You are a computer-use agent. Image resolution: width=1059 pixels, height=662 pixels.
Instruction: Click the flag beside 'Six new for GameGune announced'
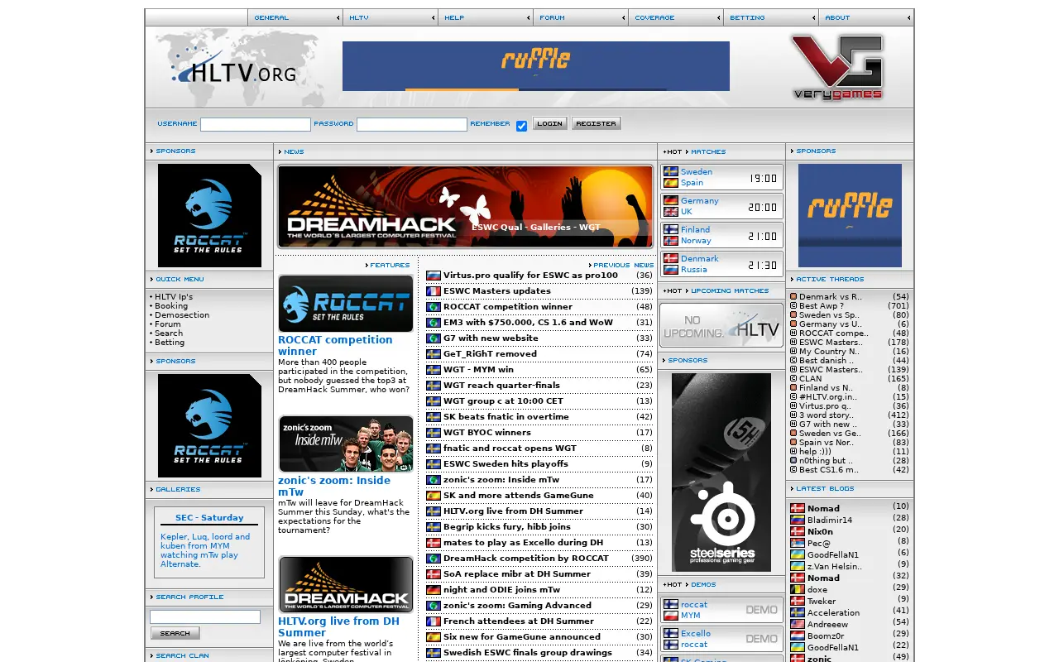click(x=434, y=637)
